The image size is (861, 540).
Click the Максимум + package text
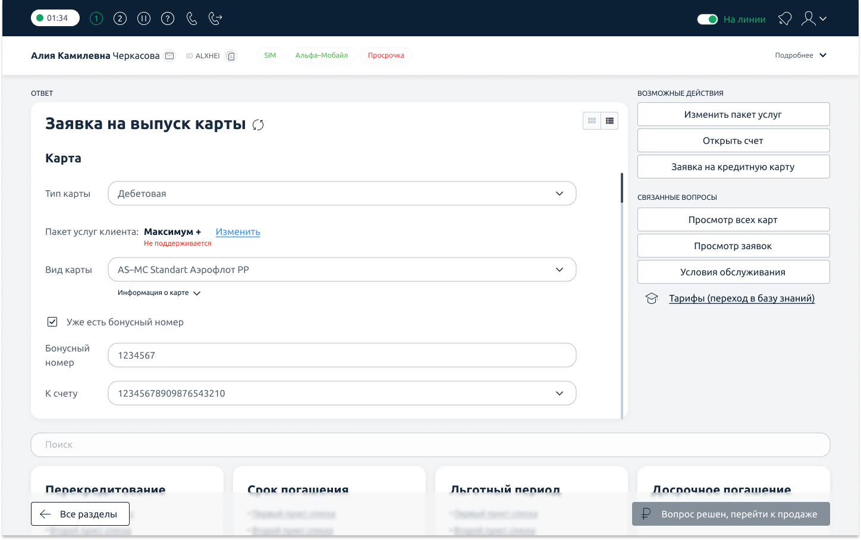(172, 232)
